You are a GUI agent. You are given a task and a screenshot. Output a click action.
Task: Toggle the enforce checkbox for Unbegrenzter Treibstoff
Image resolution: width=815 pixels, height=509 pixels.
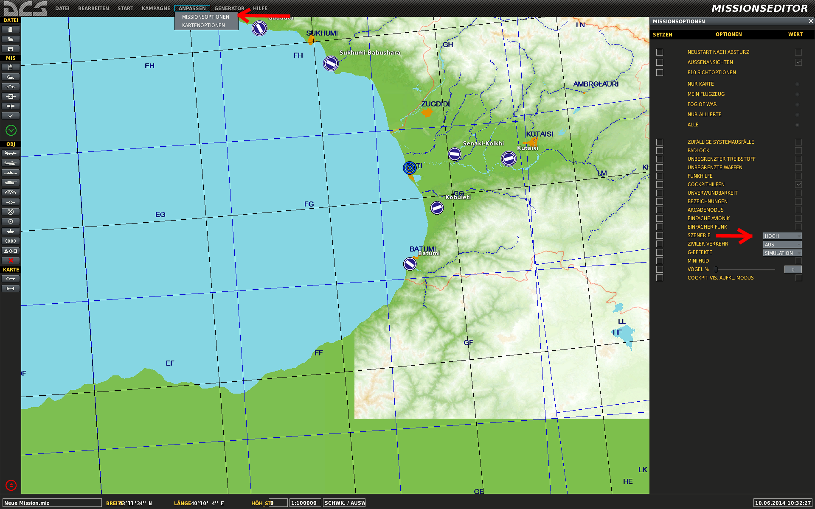(x=660, y=159)
